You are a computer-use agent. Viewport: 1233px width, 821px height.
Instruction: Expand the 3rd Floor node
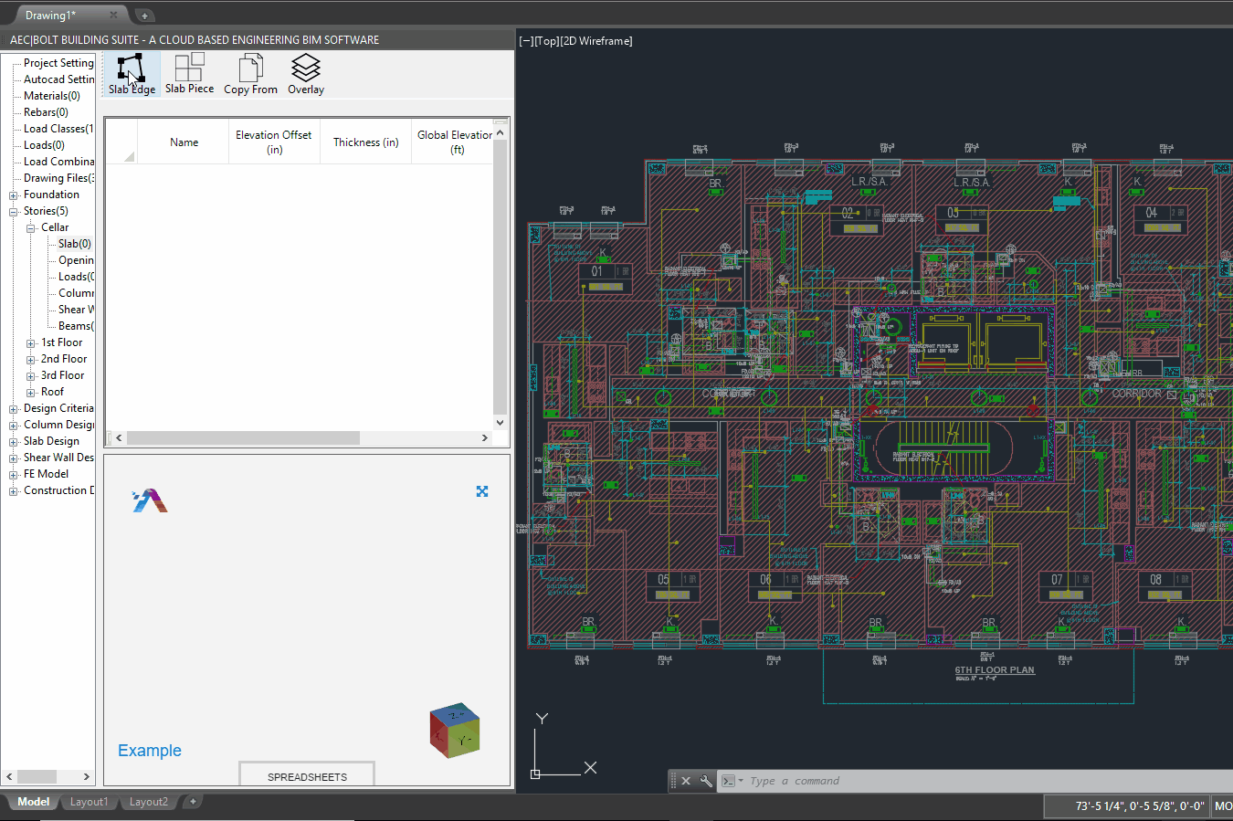(x=30, y=376)
